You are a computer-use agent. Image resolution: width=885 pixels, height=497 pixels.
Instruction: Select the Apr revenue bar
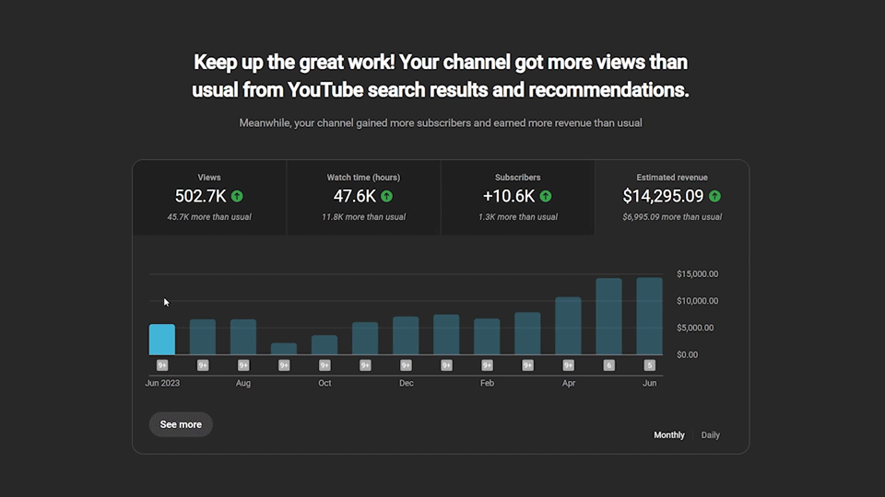569,326
